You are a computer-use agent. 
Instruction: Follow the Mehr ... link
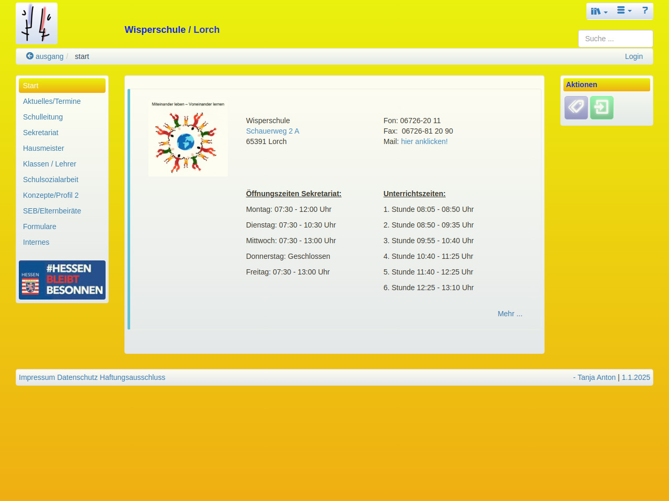point(510,314)
